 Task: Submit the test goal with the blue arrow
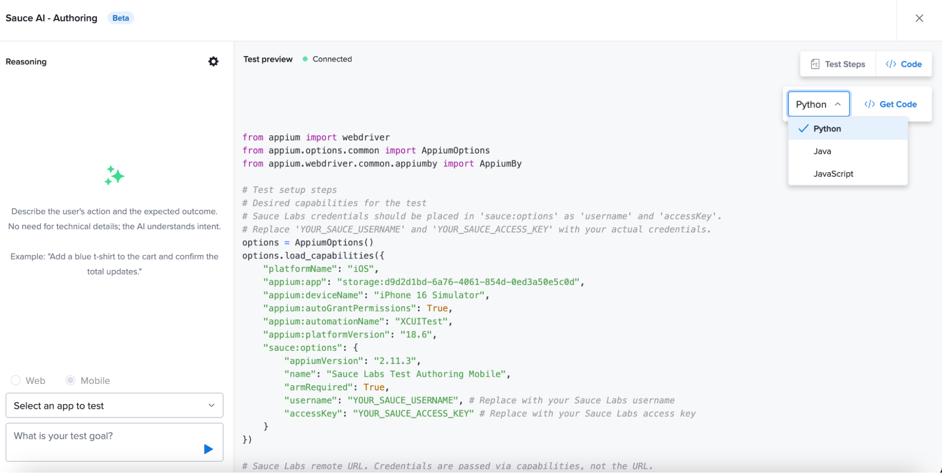click(207, 448)
